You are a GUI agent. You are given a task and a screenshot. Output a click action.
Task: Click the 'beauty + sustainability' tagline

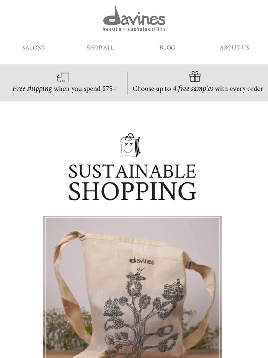pyautogui.click(x=134, y=29)
